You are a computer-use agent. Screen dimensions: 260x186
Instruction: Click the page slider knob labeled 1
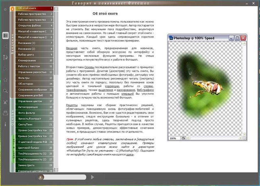41,177
